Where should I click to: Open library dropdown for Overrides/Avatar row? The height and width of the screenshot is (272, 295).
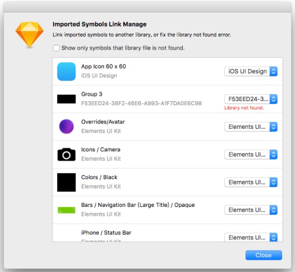(x=251, y=127)
